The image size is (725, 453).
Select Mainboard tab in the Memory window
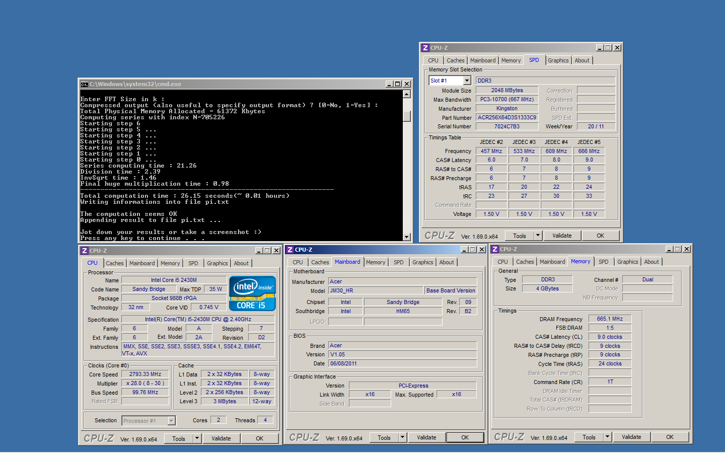[x=552, y=262]
